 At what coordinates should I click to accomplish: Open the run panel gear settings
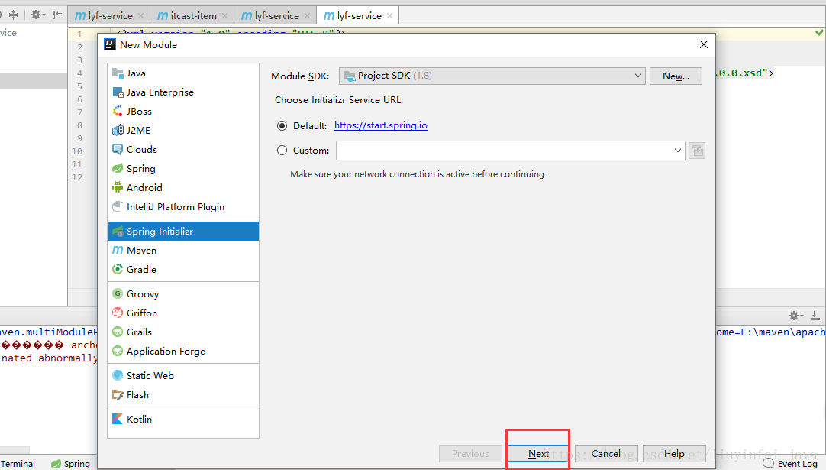[x=796, y=316]
